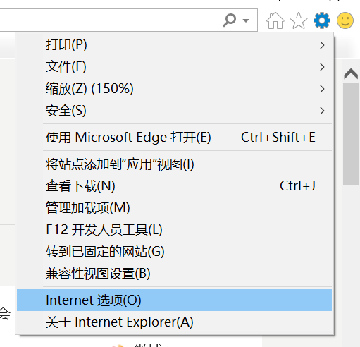Screen dimensions: 360x347
Task: Select 关于 Internet Explorer(A)
Action: tap(174, 322)
